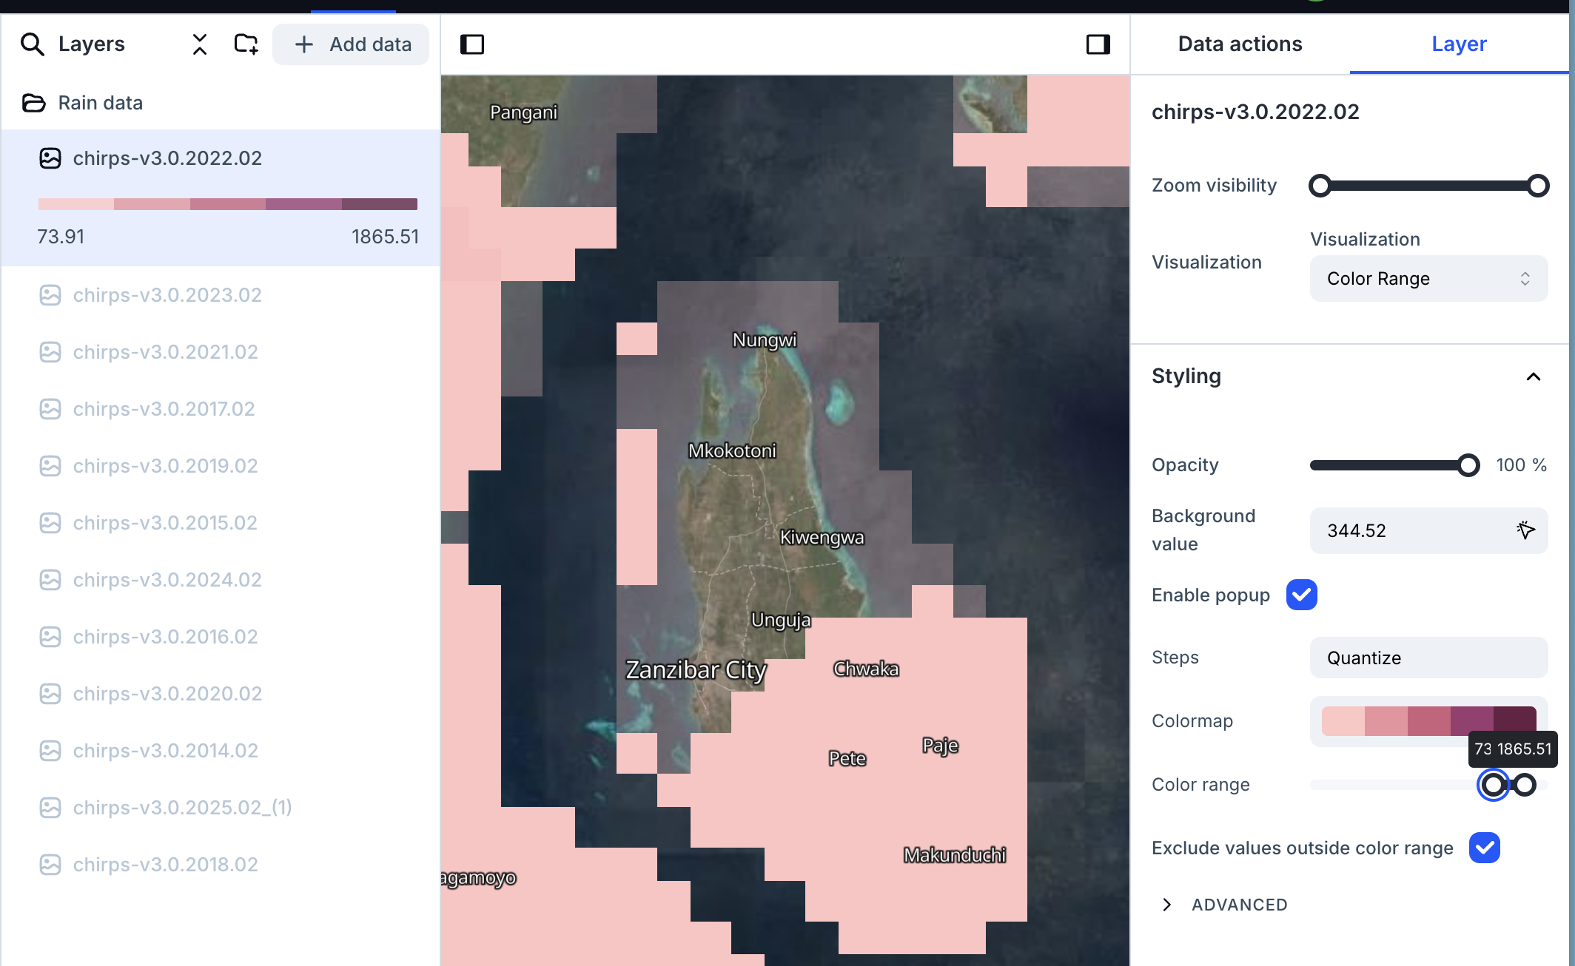
Task: Click the picker arrow next to Background value
Action: [1525, 530]
